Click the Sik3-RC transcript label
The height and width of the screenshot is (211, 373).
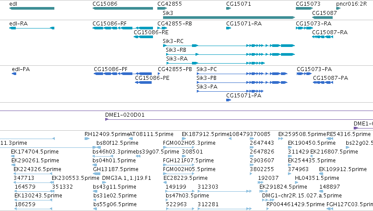click(x=173, y=41)
